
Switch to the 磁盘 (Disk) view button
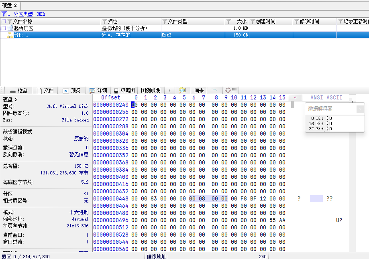[18, 91]
